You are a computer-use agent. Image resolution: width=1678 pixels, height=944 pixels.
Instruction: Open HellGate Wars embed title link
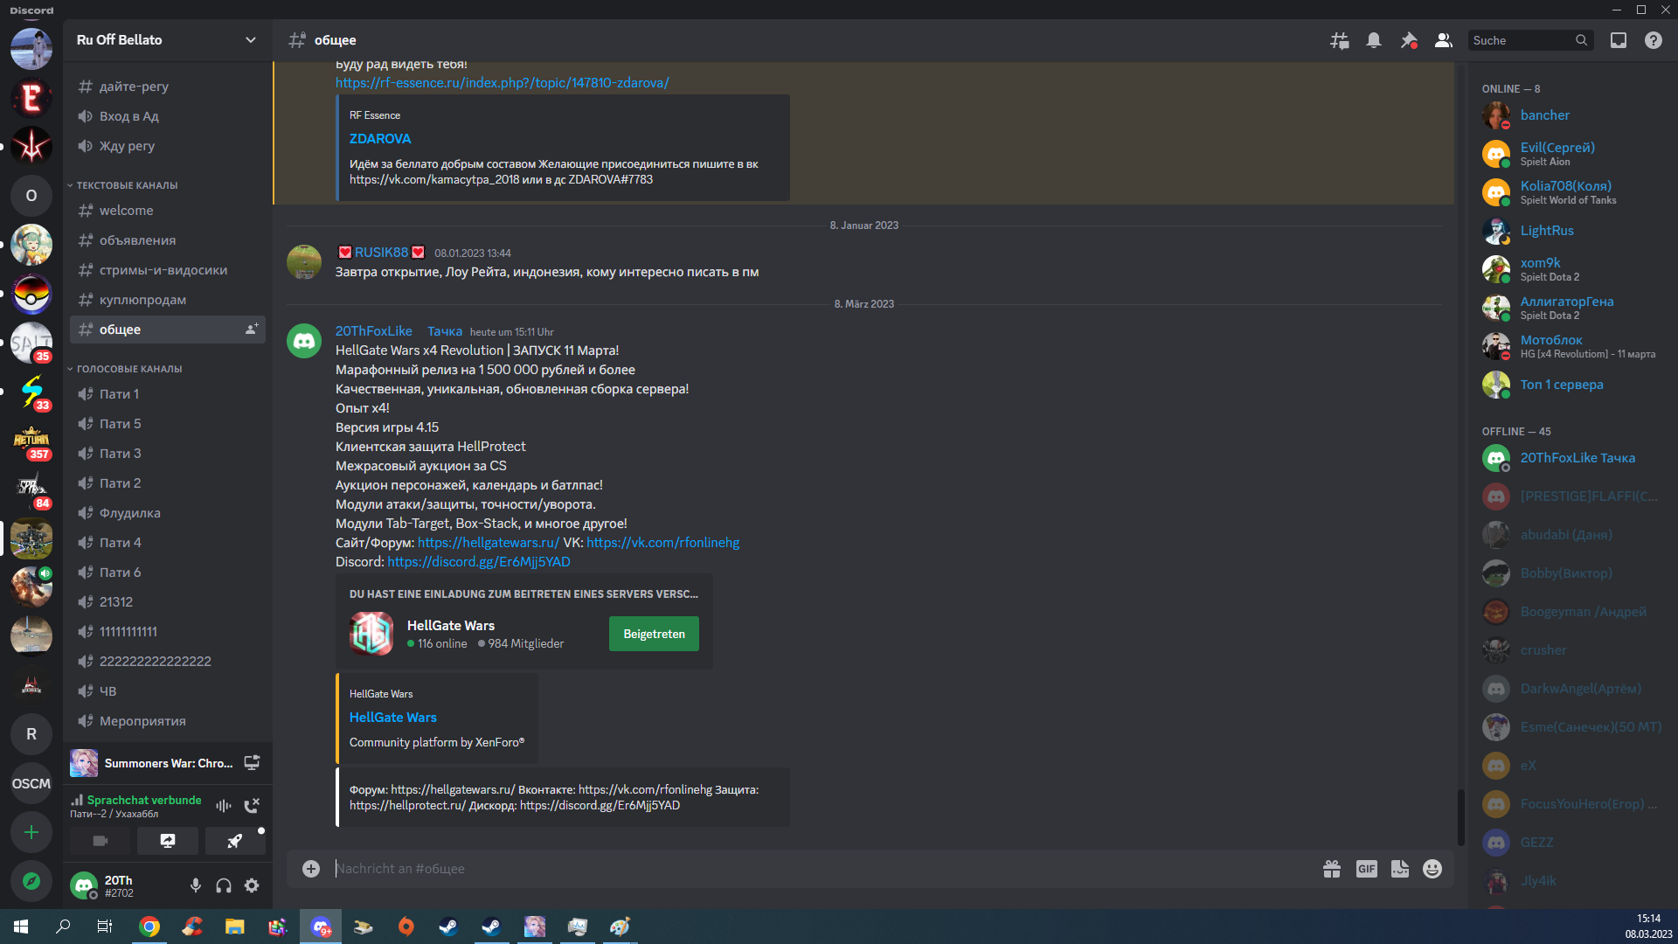pos(393,718)
